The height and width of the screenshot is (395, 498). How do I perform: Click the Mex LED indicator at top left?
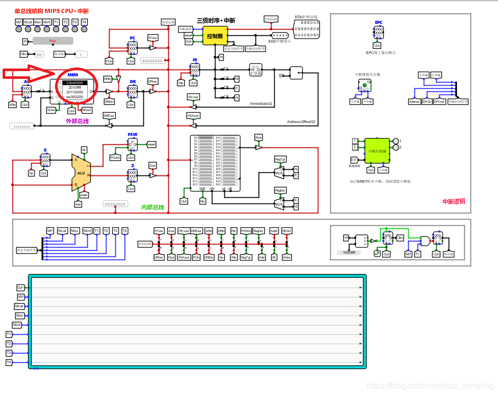[37, 29]
